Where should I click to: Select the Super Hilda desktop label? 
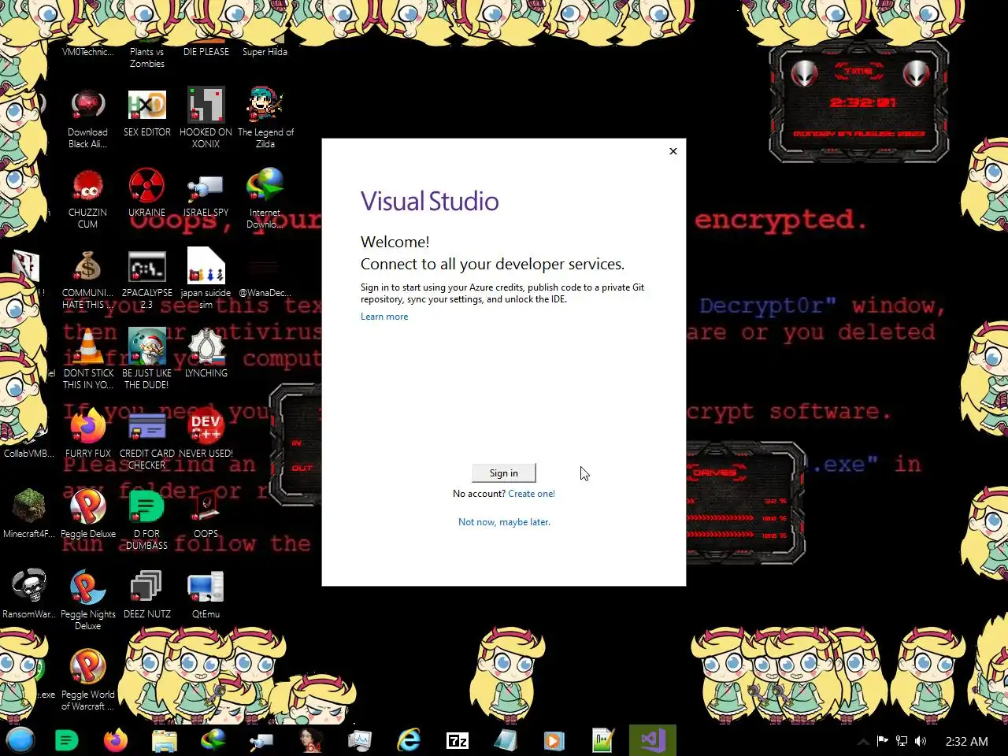pos(265,52)
